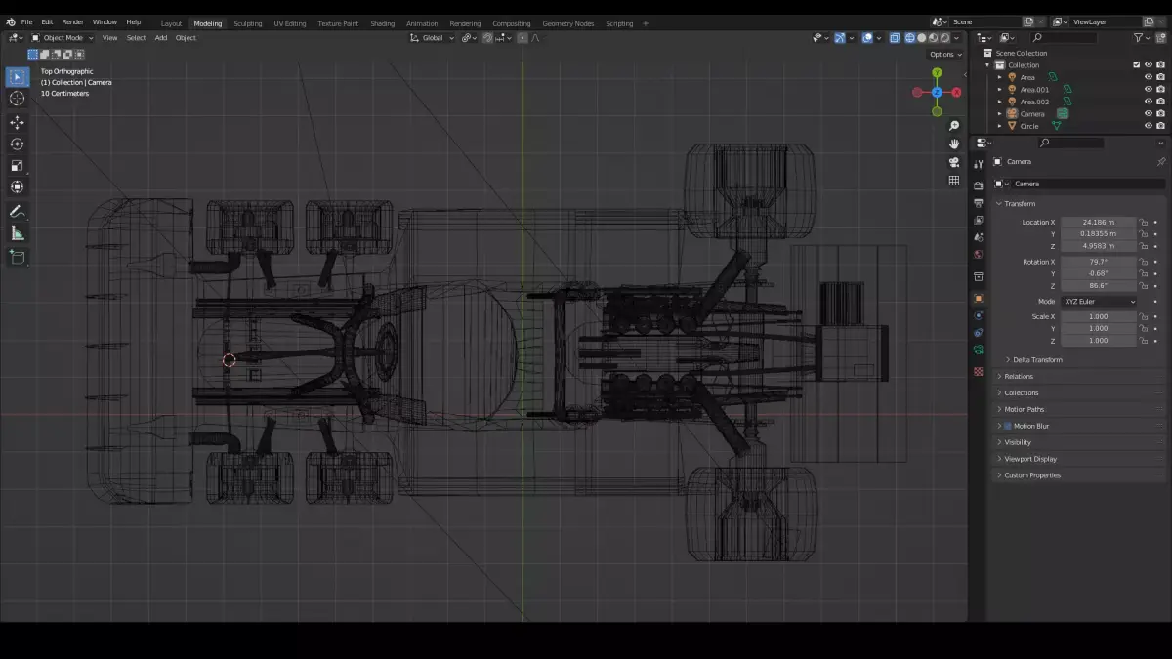Open the Scene properties tab
This screenshot has width=1172, height=659.
click(x=979, y=237)
